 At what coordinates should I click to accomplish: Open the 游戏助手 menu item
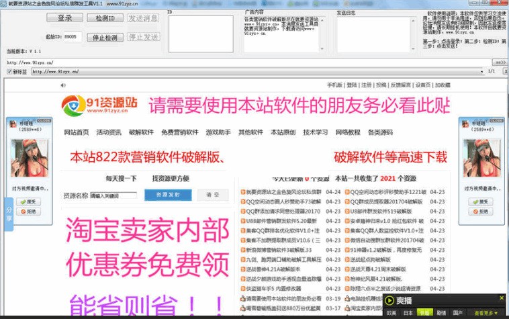coord(218,132)
